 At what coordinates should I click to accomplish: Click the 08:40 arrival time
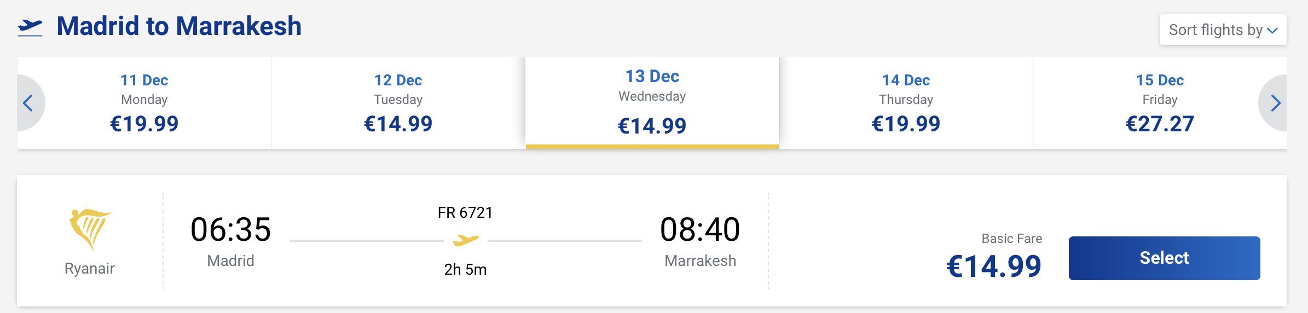click(700, 229)
